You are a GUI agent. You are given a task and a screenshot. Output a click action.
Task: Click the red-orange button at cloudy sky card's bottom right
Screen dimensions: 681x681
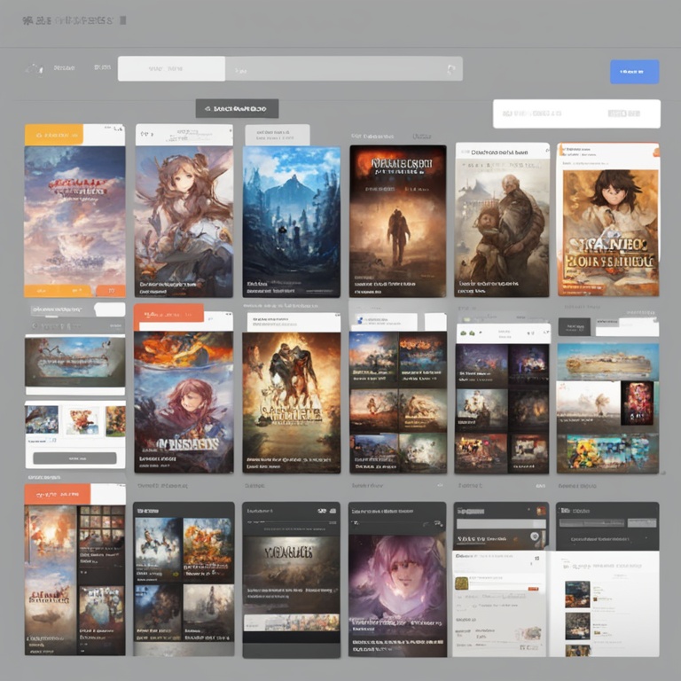pyautogui.click(x=111, y=291)
